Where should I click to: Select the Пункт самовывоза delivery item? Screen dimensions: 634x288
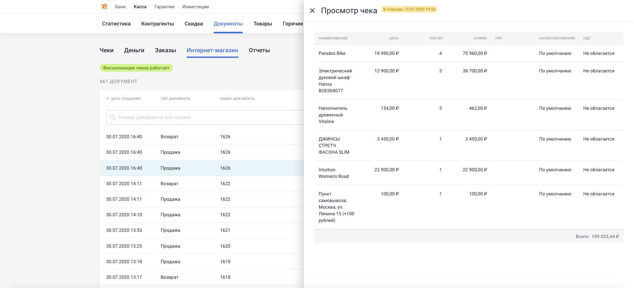336,207
